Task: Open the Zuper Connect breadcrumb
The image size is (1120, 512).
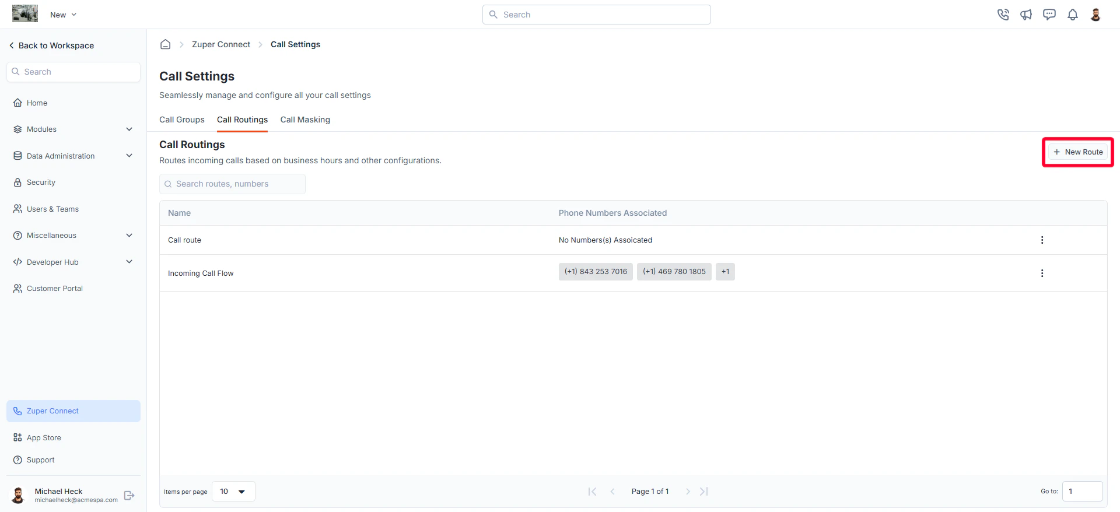Action: click(221, 44)
